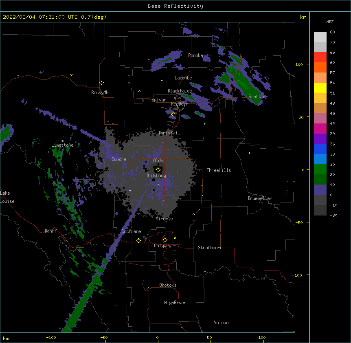Click the ThreeHills city label
Screen dimensions: 351x343
click(219, 170)
